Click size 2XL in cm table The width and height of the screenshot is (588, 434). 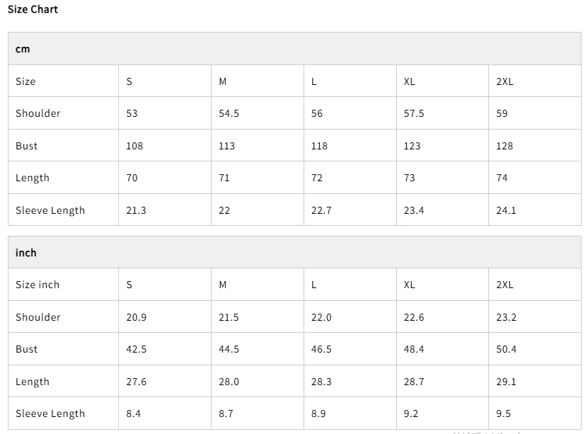click(x=505, y=81)
